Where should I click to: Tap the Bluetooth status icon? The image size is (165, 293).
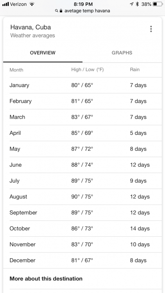137,4
